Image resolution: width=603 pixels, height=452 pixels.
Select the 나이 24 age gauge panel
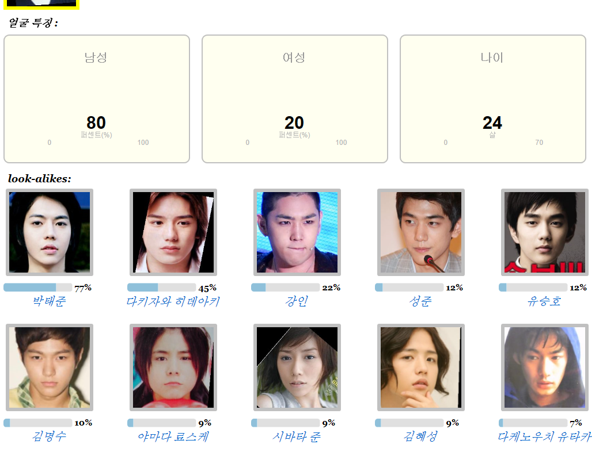[x=492, y=99]
